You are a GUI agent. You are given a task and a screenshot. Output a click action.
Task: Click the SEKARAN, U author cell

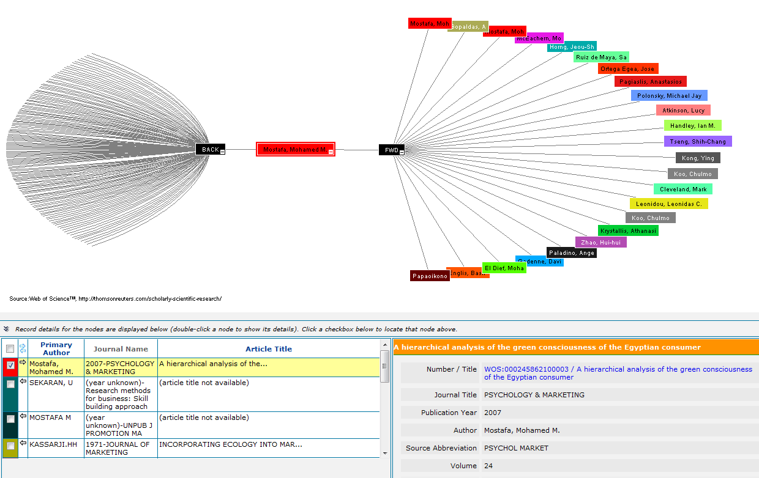[x=56, y=394]
